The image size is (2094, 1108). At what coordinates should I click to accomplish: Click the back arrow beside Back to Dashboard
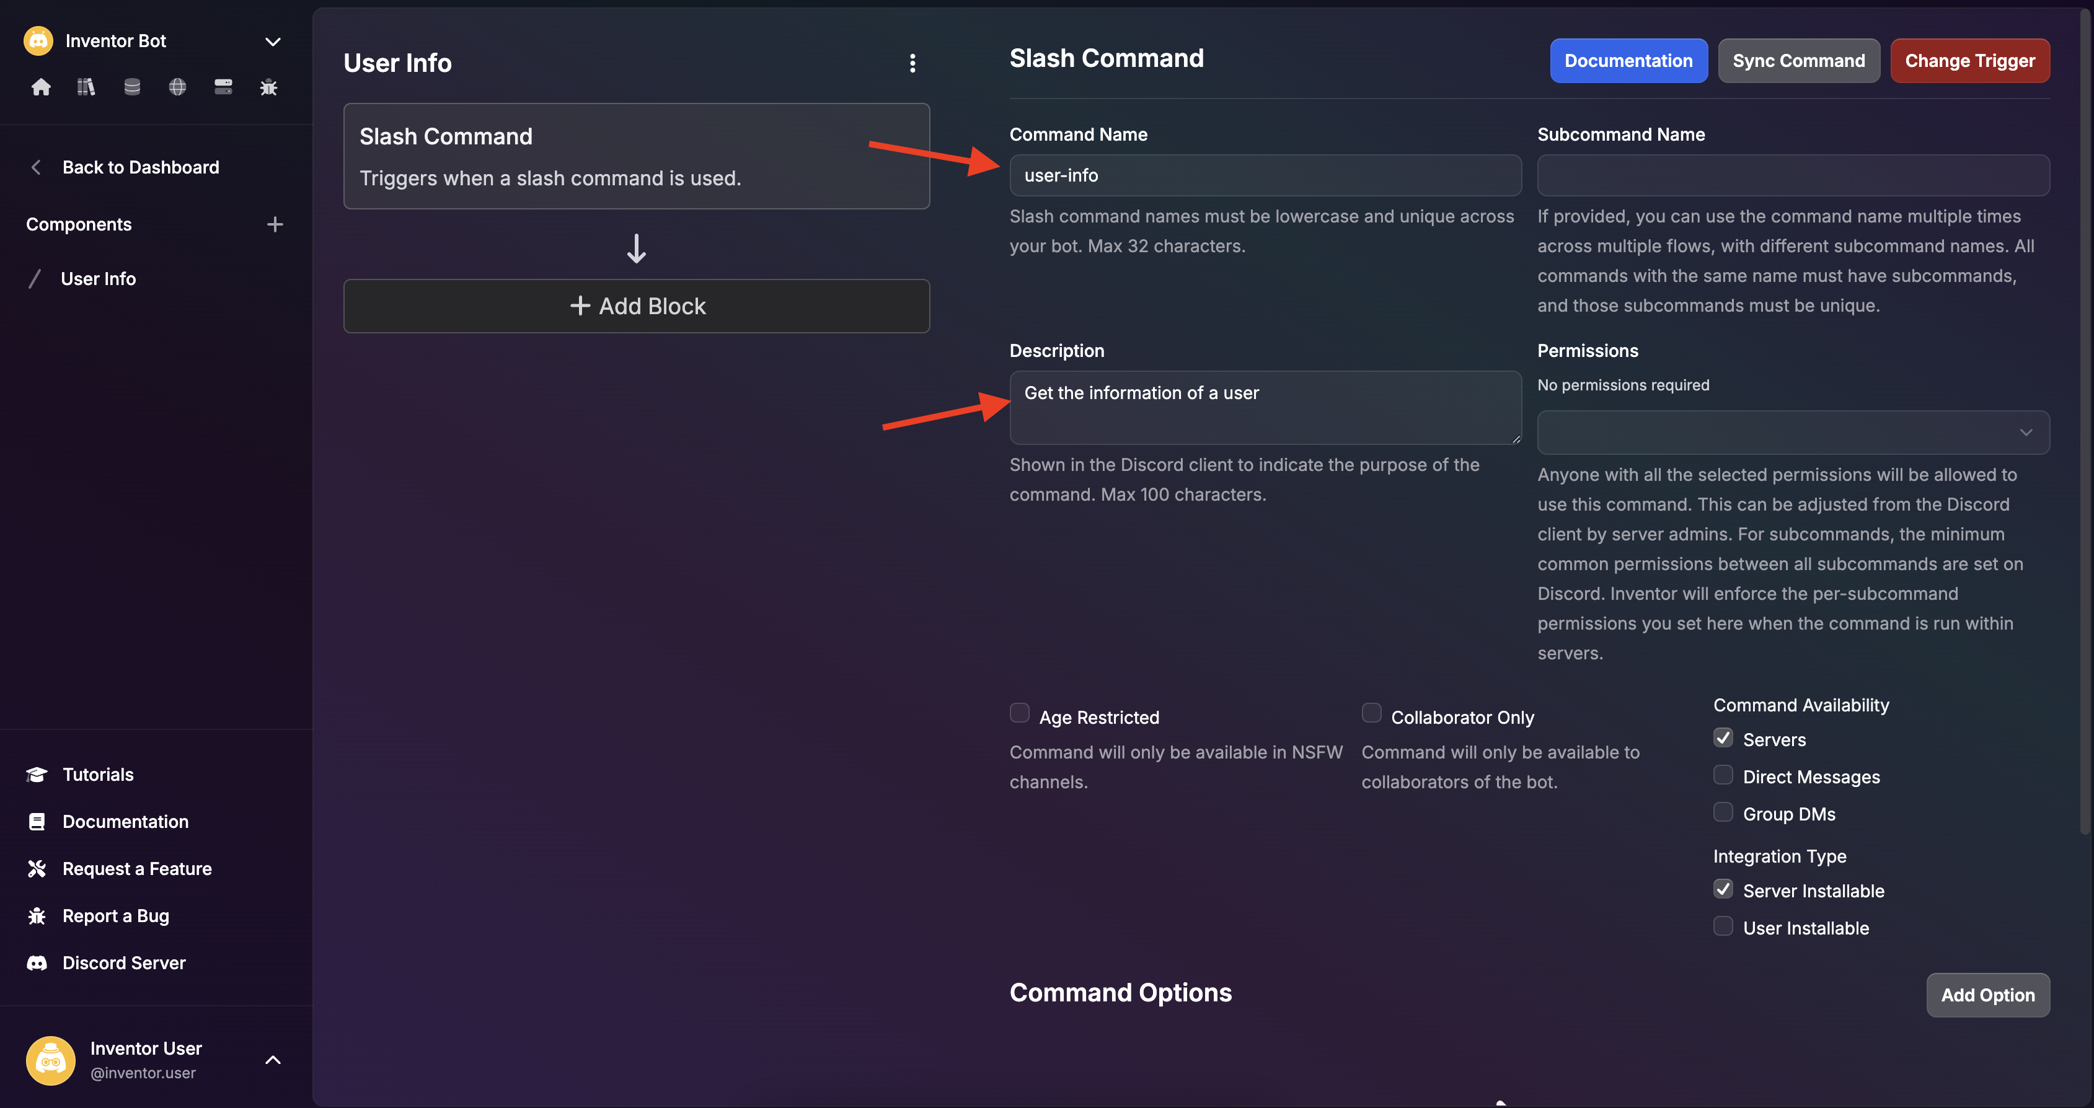tap(36, 167)
